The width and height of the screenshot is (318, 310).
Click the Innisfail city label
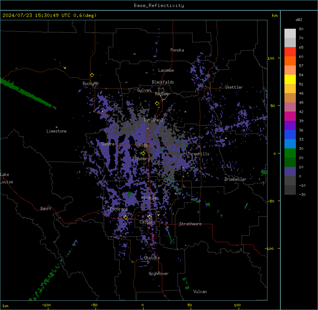153,120
